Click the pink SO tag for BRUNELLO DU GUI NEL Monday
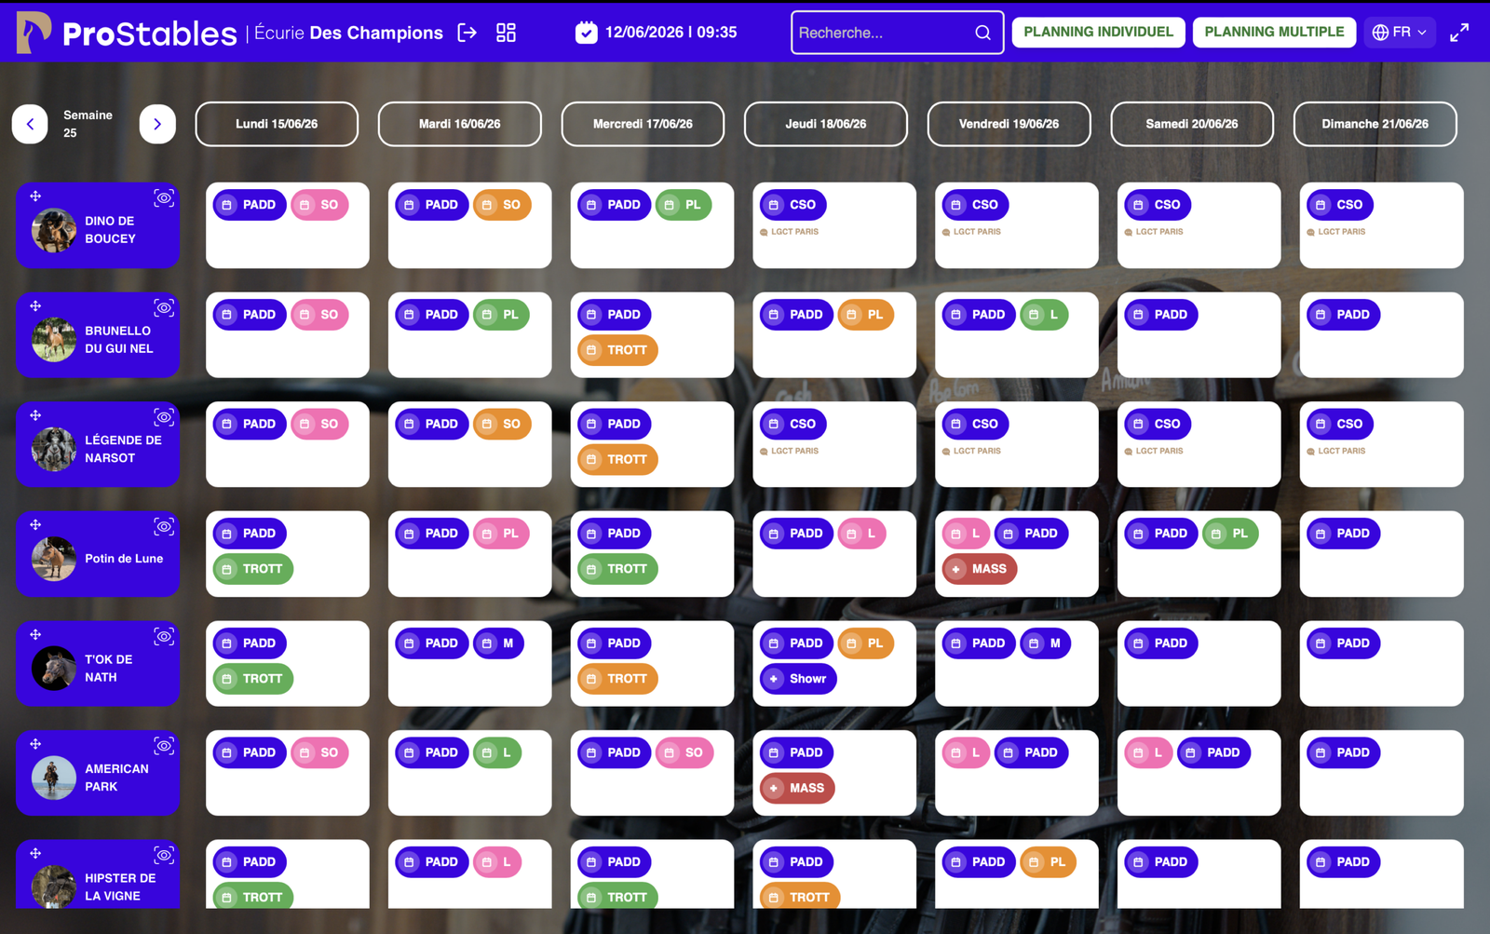 [x=319, y=315]
